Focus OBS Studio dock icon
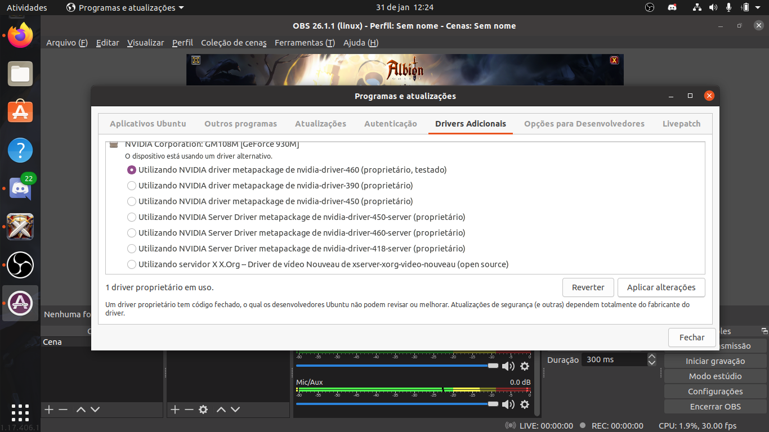 tap(20, 265)
